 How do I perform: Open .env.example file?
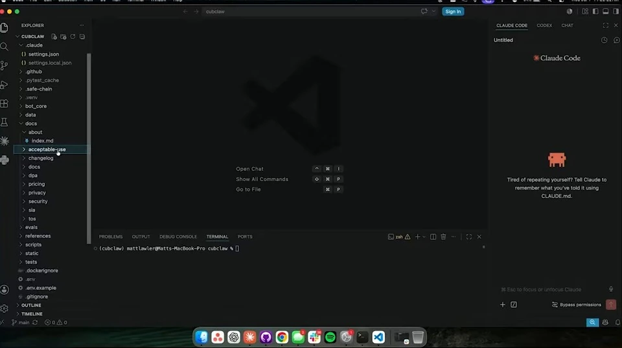41,288
